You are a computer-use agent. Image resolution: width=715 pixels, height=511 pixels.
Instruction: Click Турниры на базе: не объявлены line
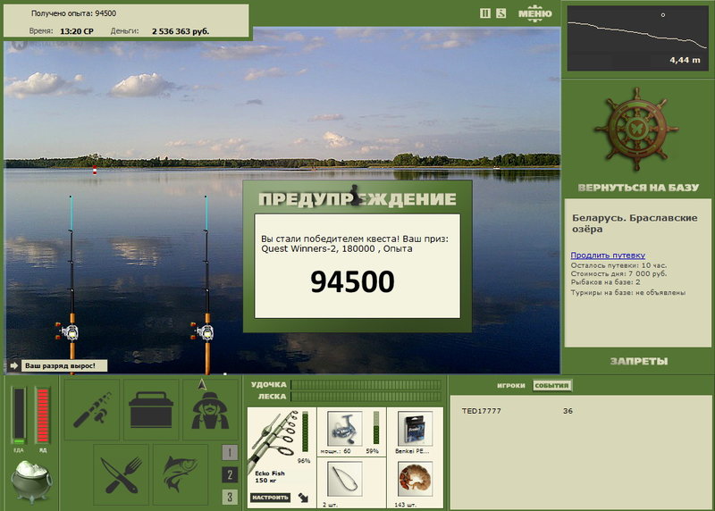point(628,293)
